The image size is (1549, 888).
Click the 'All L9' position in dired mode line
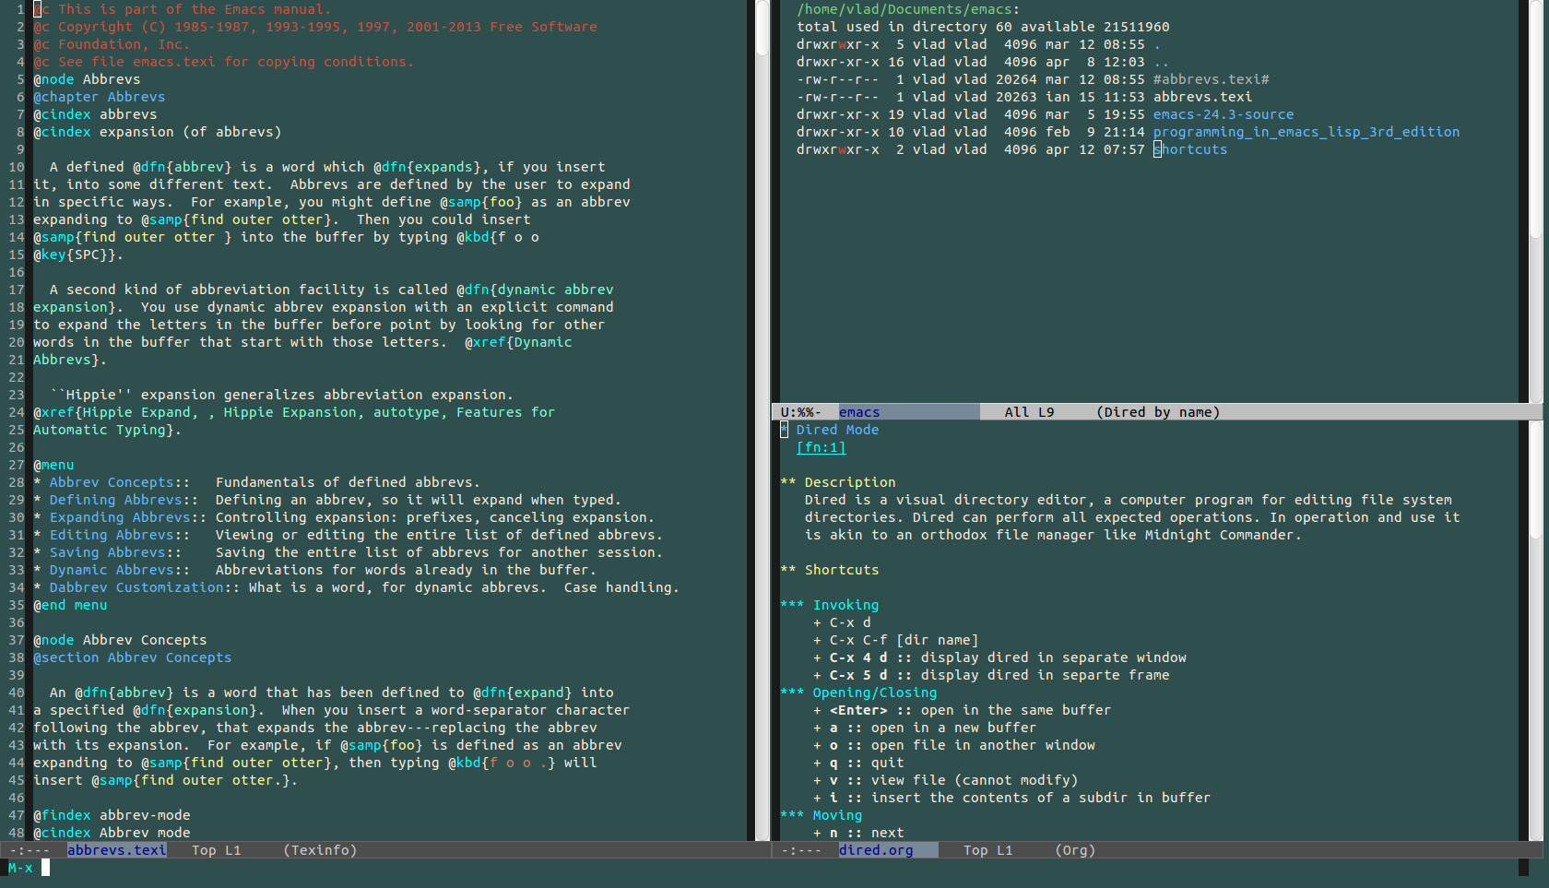click(1029, 412)
